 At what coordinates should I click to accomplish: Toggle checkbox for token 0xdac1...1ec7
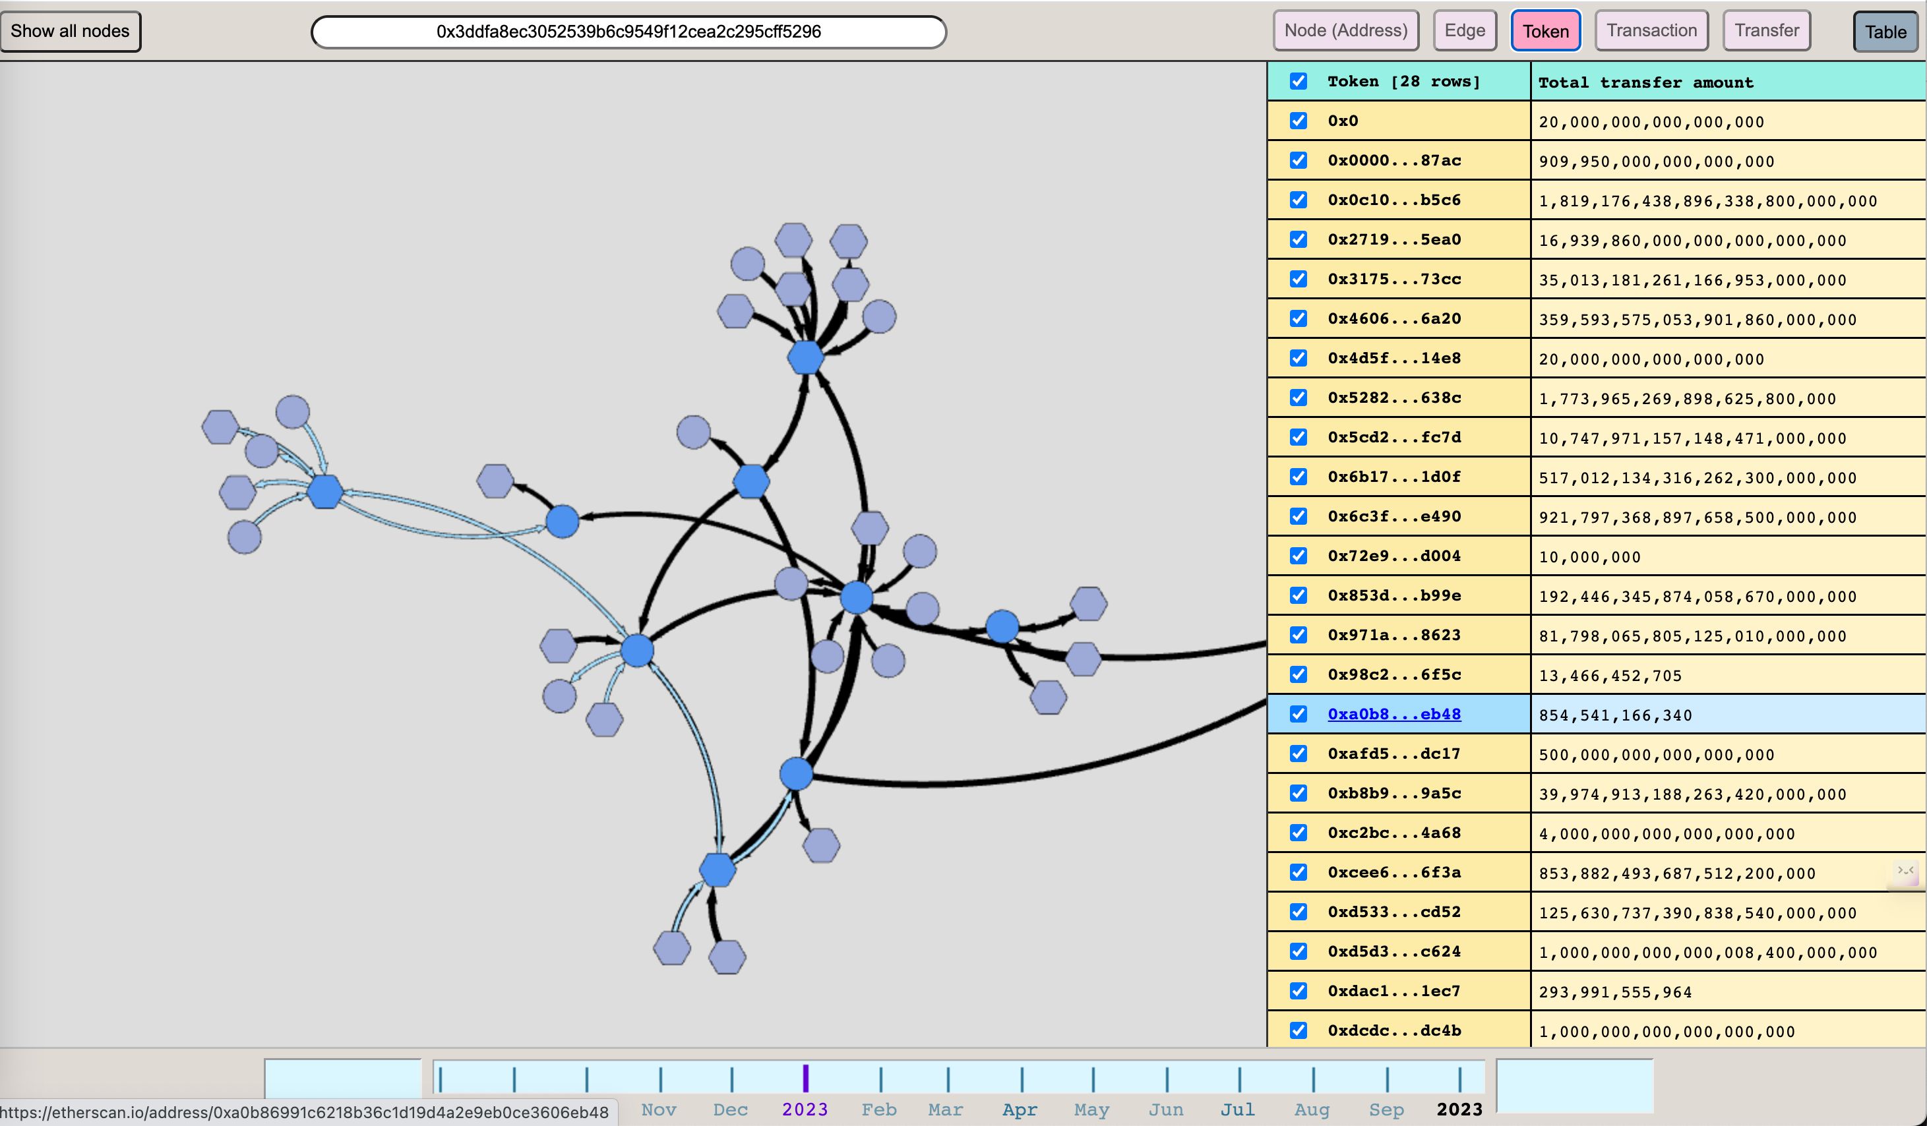pos(1299,991)
